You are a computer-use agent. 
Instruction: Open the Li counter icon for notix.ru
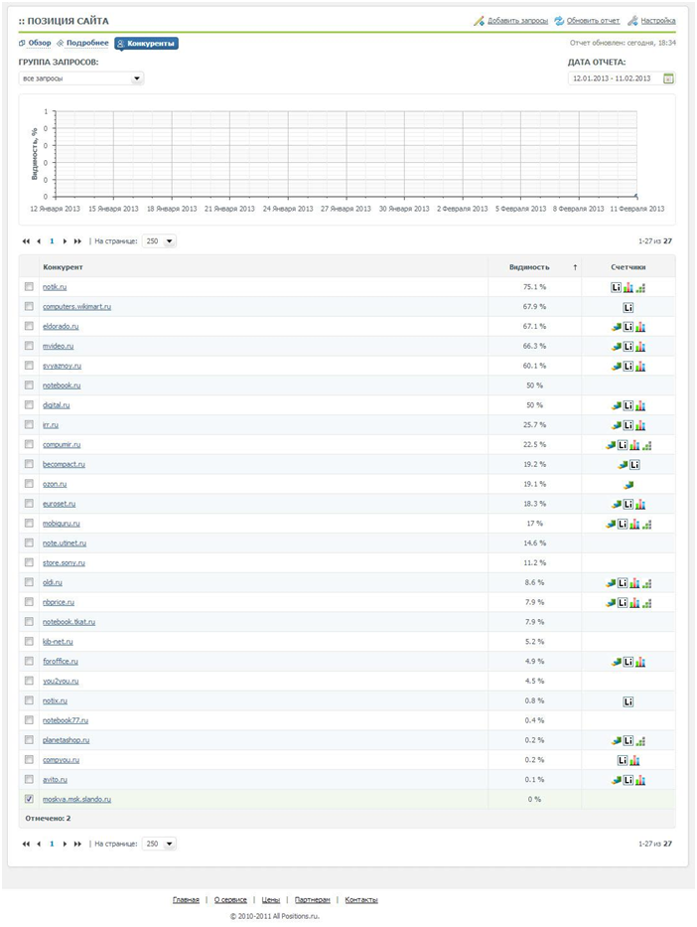point(628,701)
